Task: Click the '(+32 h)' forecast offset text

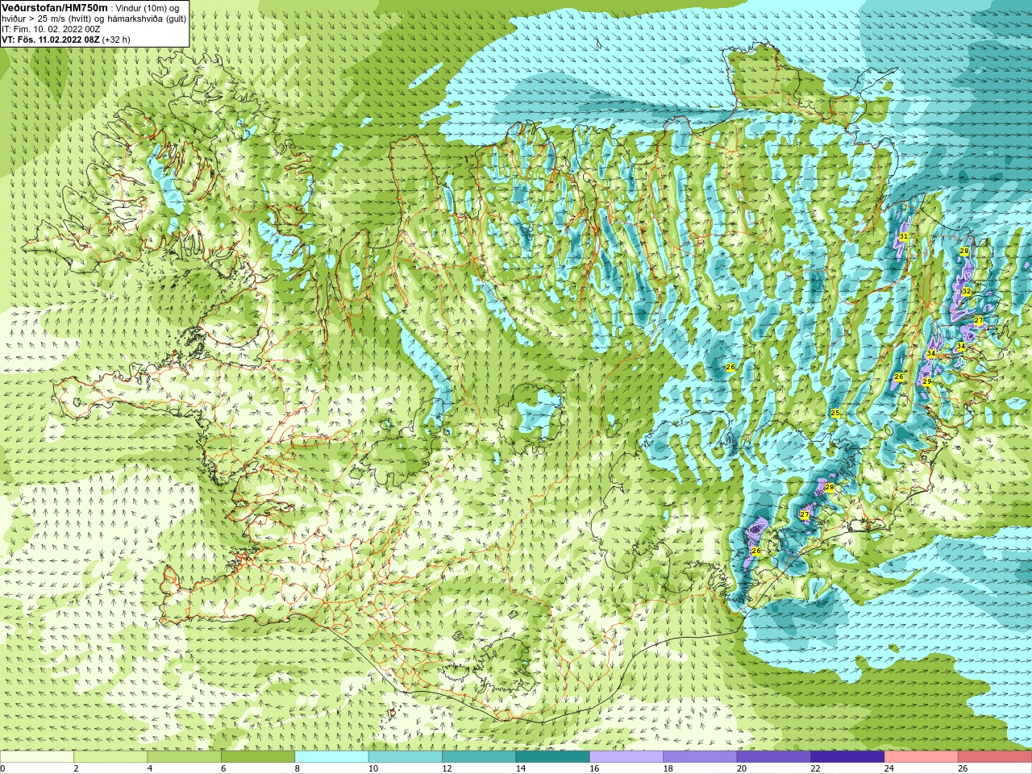Action: (116, 40)
